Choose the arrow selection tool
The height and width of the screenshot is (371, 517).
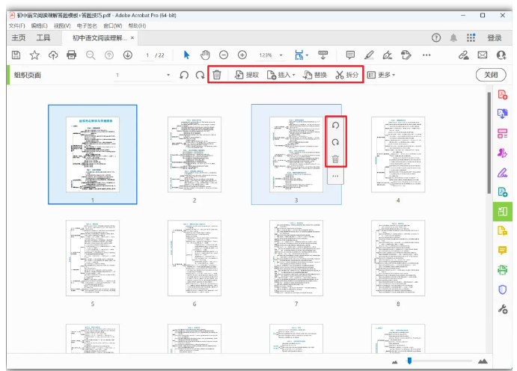(x=186, y=55)
